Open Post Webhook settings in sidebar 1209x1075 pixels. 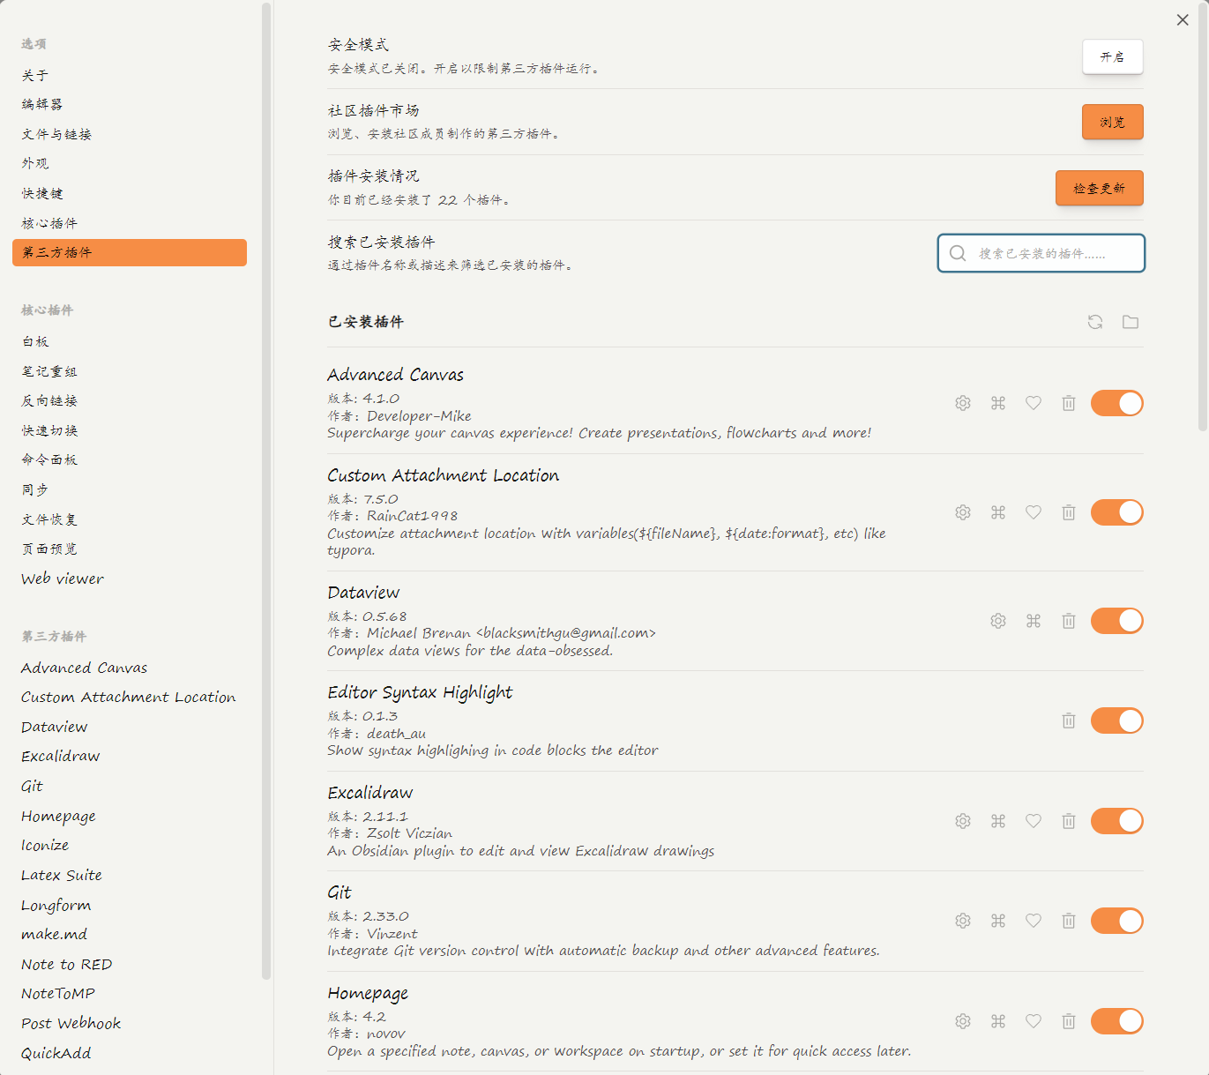(x=130, y=1024)
